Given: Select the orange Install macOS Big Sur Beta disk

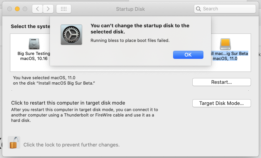Looking at the screenshot, I should pyautogui.click(x=225, y=44).
